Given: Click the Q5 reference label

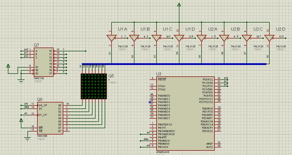Looking at the screenshot, I should 111,76.
